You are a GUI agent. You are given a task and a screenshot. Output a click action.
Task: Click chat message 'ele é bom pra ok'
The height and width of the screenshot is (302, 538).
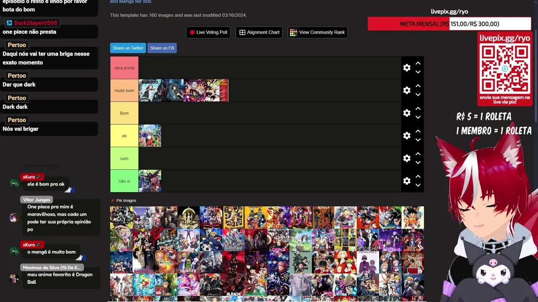tap(46, 184)
